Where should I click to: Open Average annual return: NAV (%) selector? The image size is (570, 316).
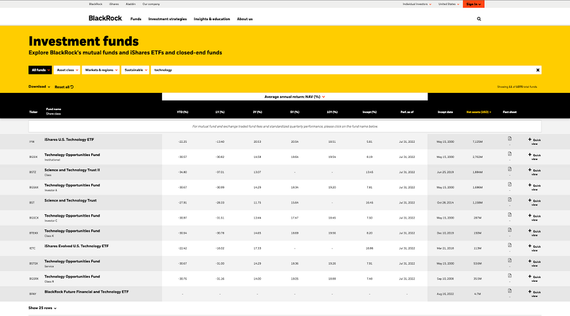[x=294, y=97]
